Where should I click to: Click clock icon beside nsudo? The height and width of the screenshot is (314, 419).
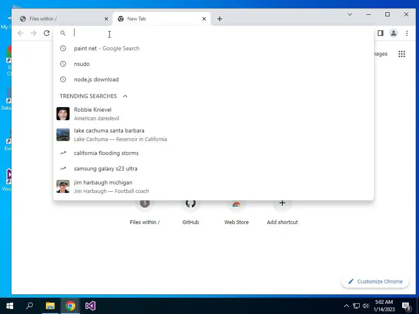click(63, 64)
